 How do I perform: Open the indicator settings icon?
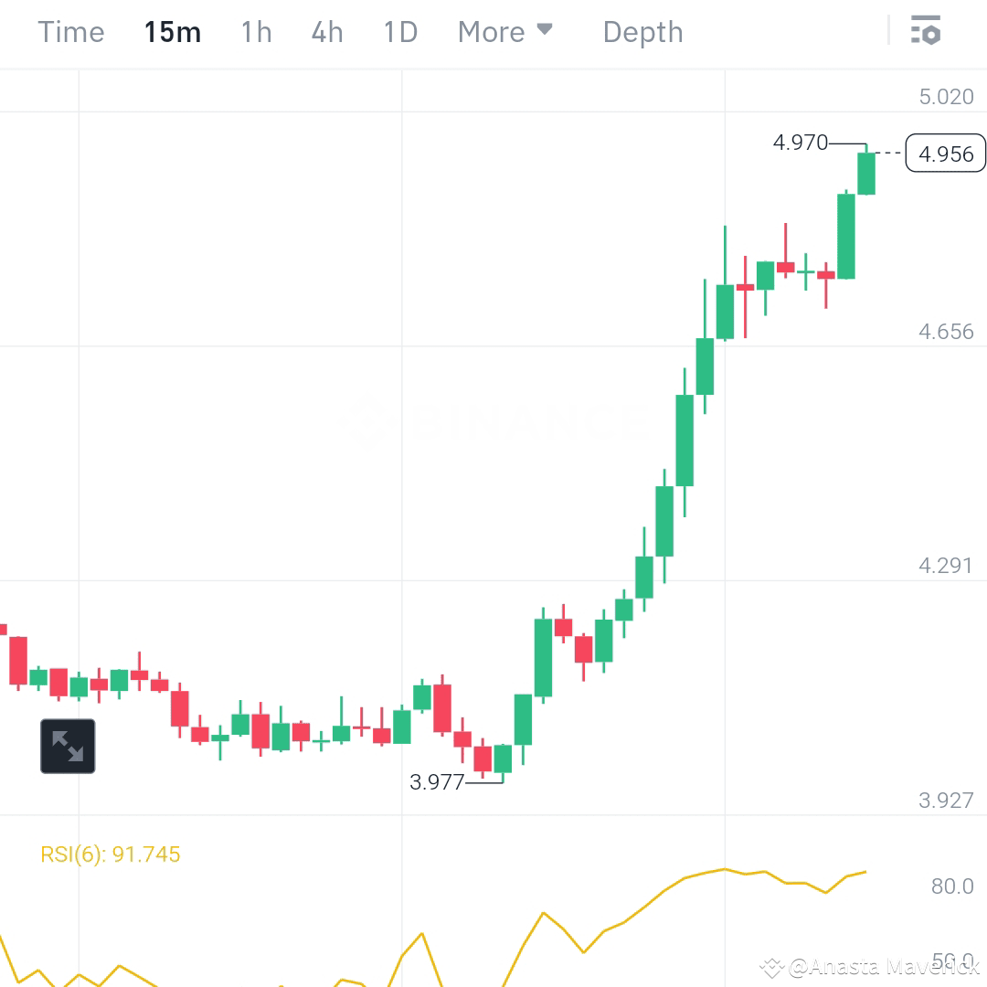tap(927, 31)
